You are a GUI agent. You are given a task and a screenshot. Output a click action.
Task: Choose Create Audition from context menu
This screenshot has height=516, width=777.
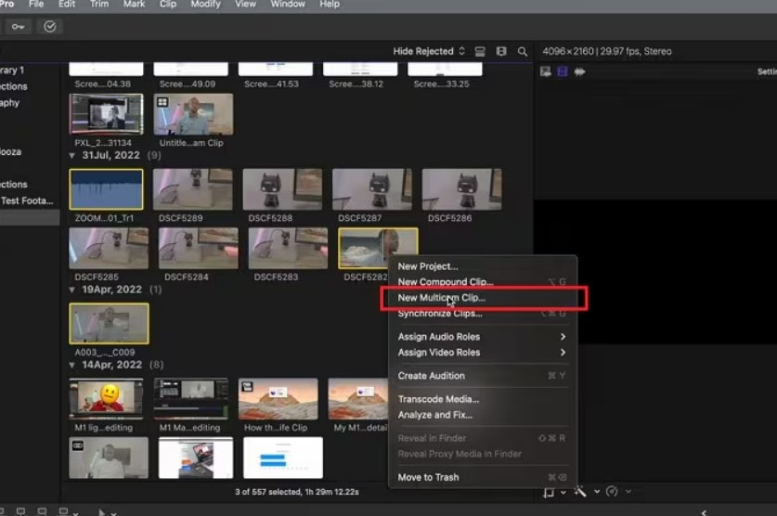tap(483, 376)
